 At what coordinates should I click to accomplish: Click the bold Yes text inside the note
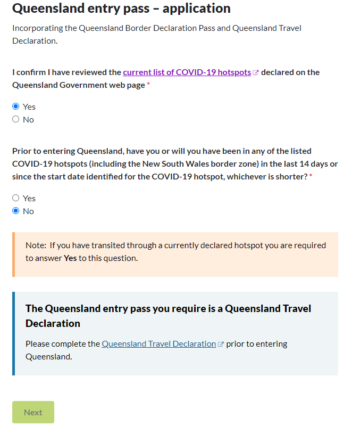click(69, 258)
